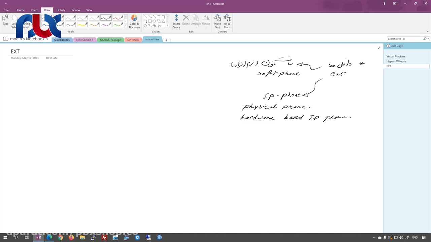
Task: Open the Ink to Math converter
Action: coord(227,21)
